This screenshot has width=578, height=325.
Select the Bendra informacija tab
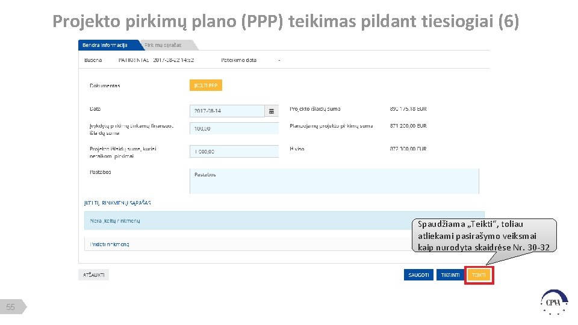coord(108,45)
